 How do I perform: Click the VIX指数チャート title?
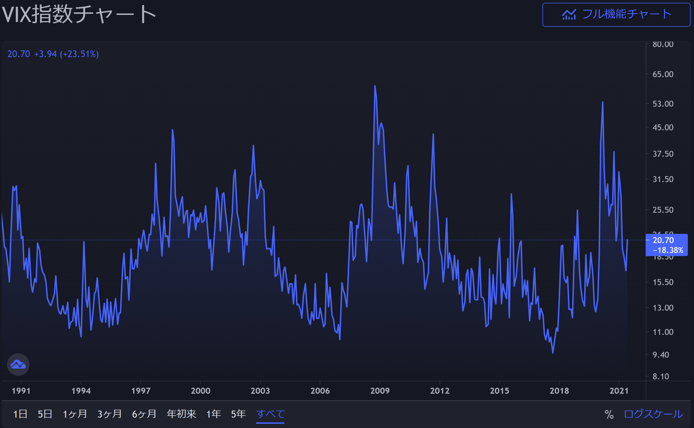pos(79,14)
